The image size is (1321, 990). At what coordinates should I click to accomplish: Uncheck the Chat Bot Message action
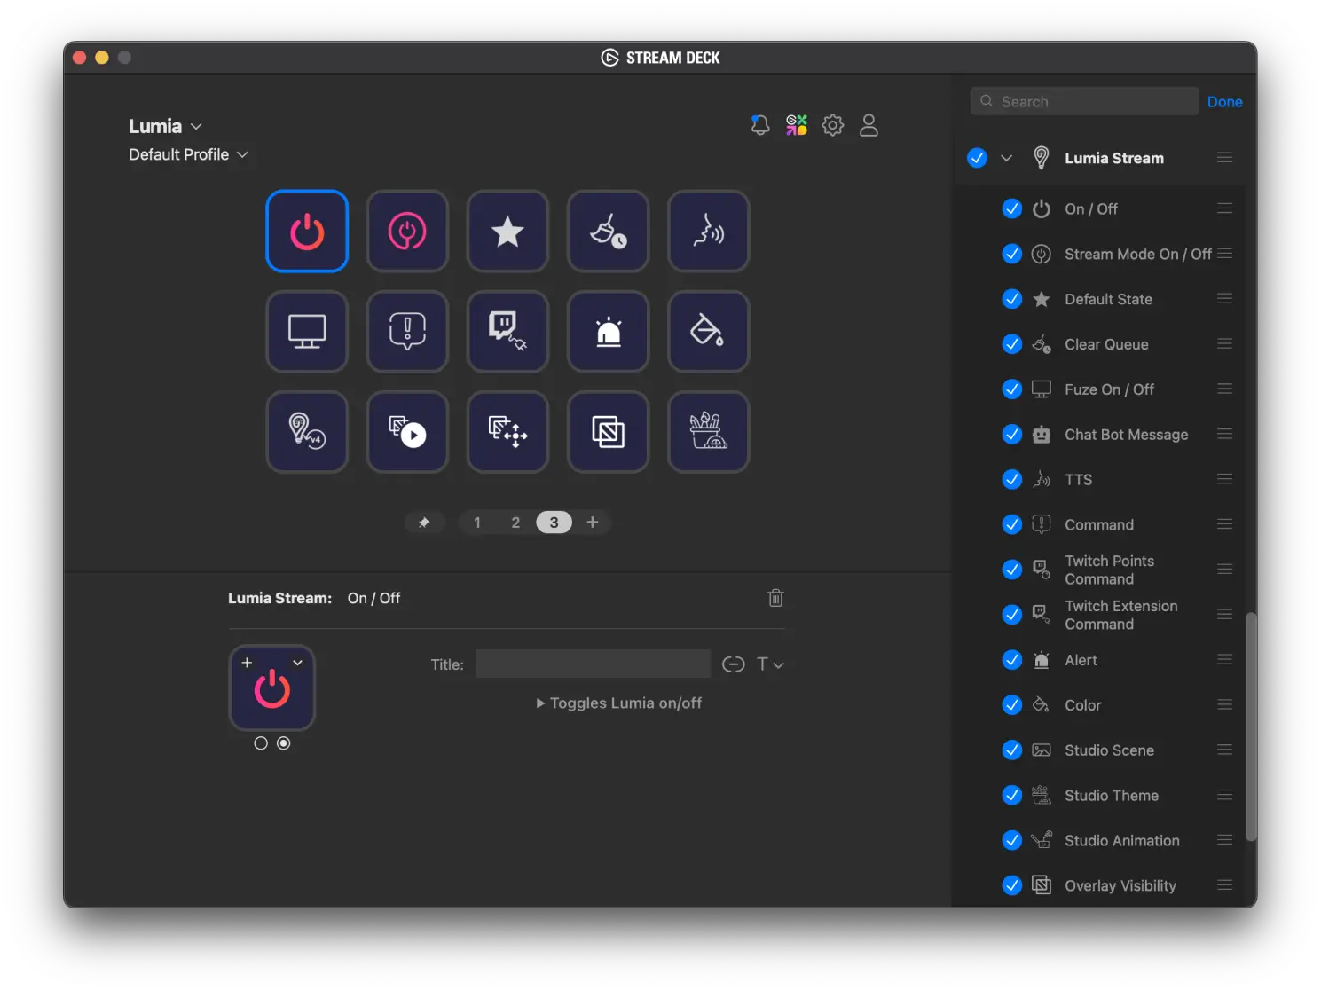(1011, 435)
